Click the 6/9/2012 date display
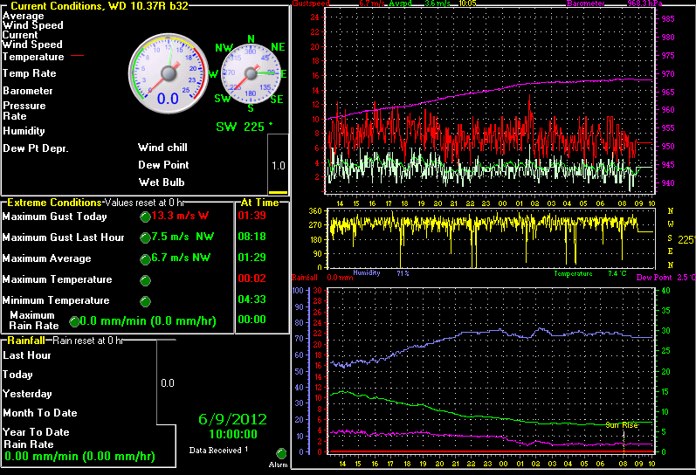The image size is (696, 475). [x=232, y=418]
